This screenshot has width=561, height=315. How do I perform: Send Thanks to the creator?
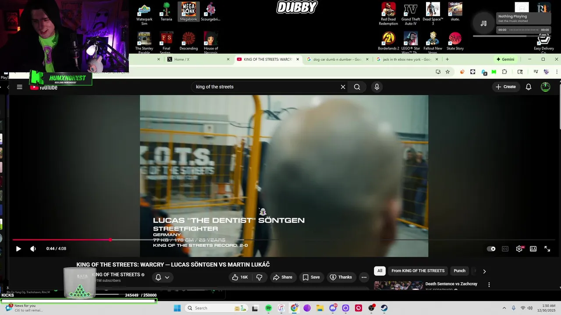tap(341, 277)
